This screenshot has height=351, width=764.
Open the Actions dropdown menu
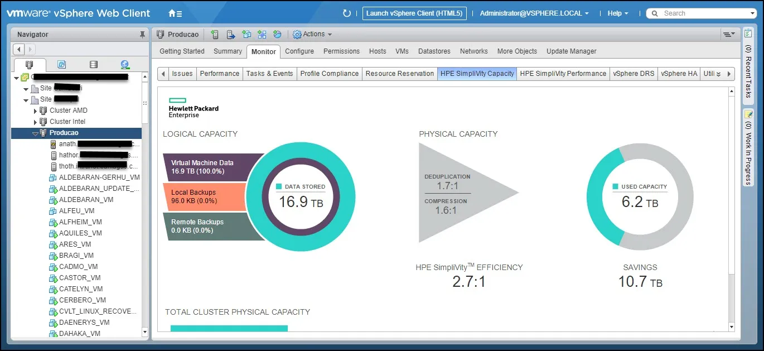pyautogui.click(x=313, y=35)
